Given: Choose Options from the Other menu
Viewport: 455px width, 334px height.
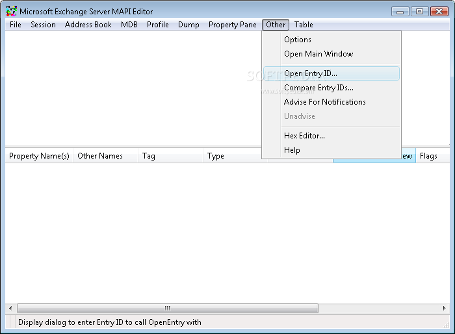Looking at the screenshot, I should click(x=331, y=40).
